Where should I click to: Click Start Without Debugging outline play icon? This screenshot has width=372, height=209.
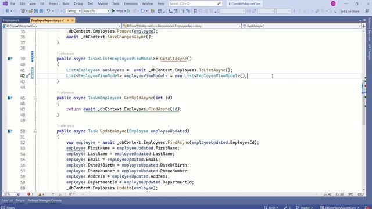(129, 11)
